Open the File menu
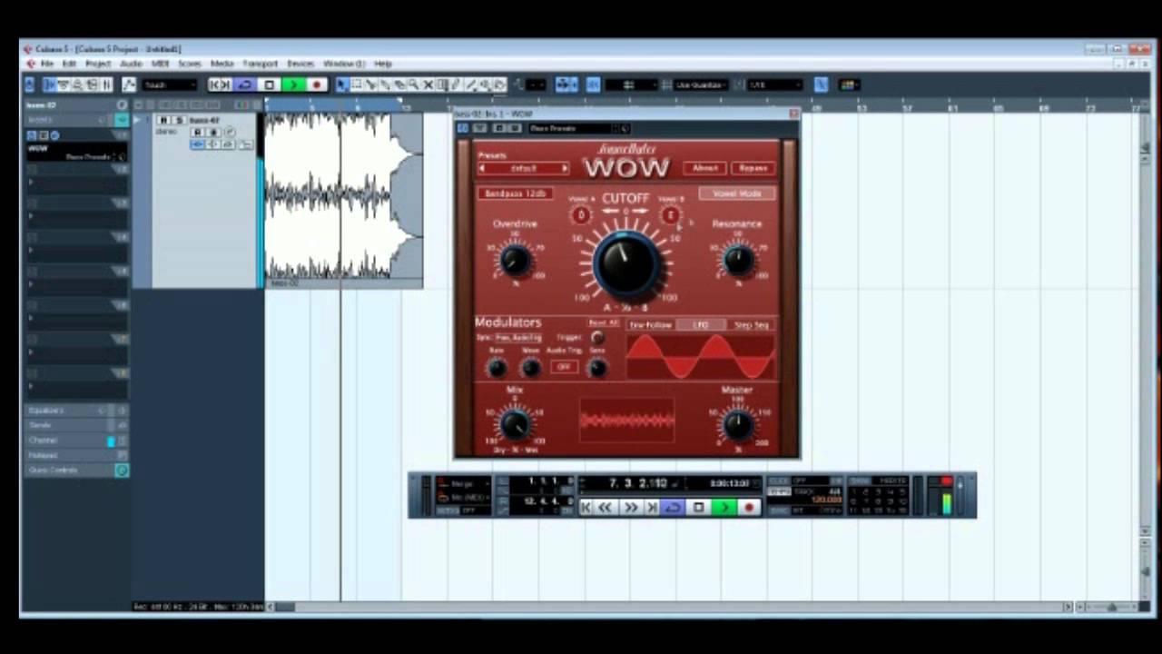 point(46,64)
